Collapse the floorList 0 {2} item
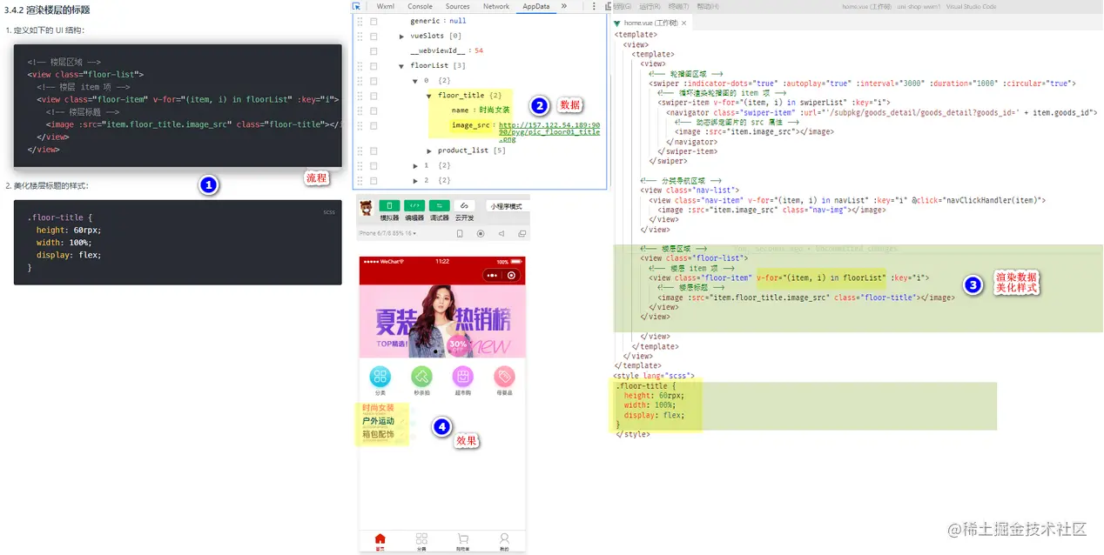The width and height of the screenshot is (1104, 555). click(x=415, y=80)
